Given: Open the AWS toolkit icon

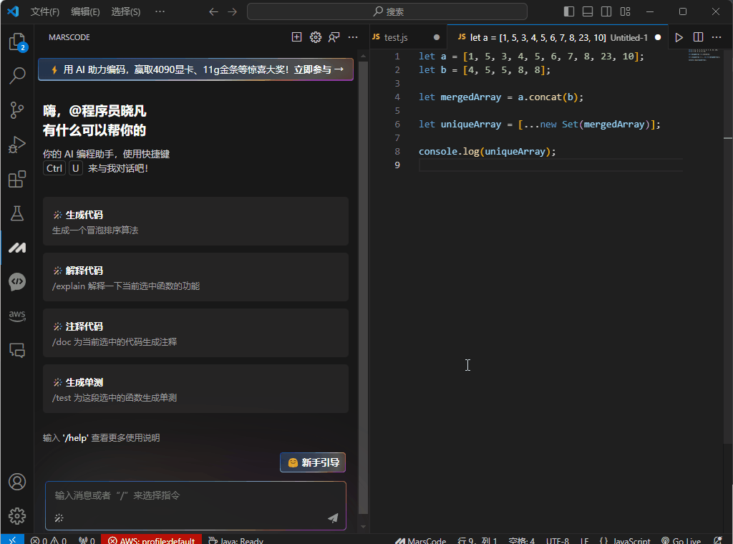Looking at the screenshot, I should pyautogui.click(x=17, y=316).
